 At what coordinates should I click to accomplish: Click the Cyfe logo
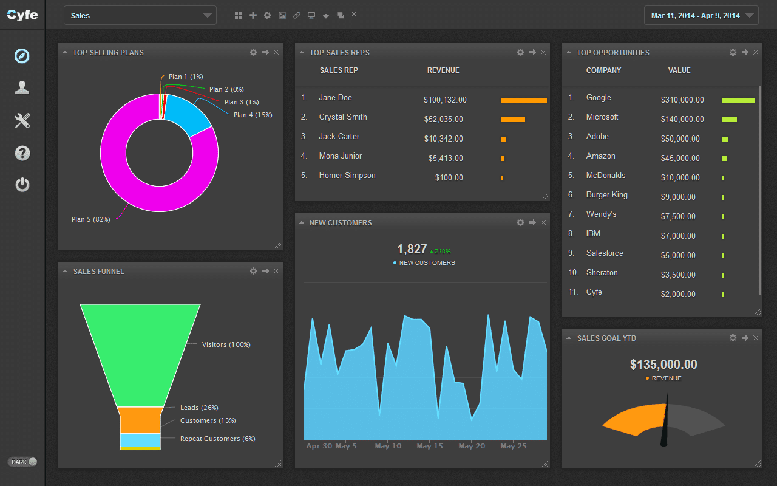click(x=22, y=15)
